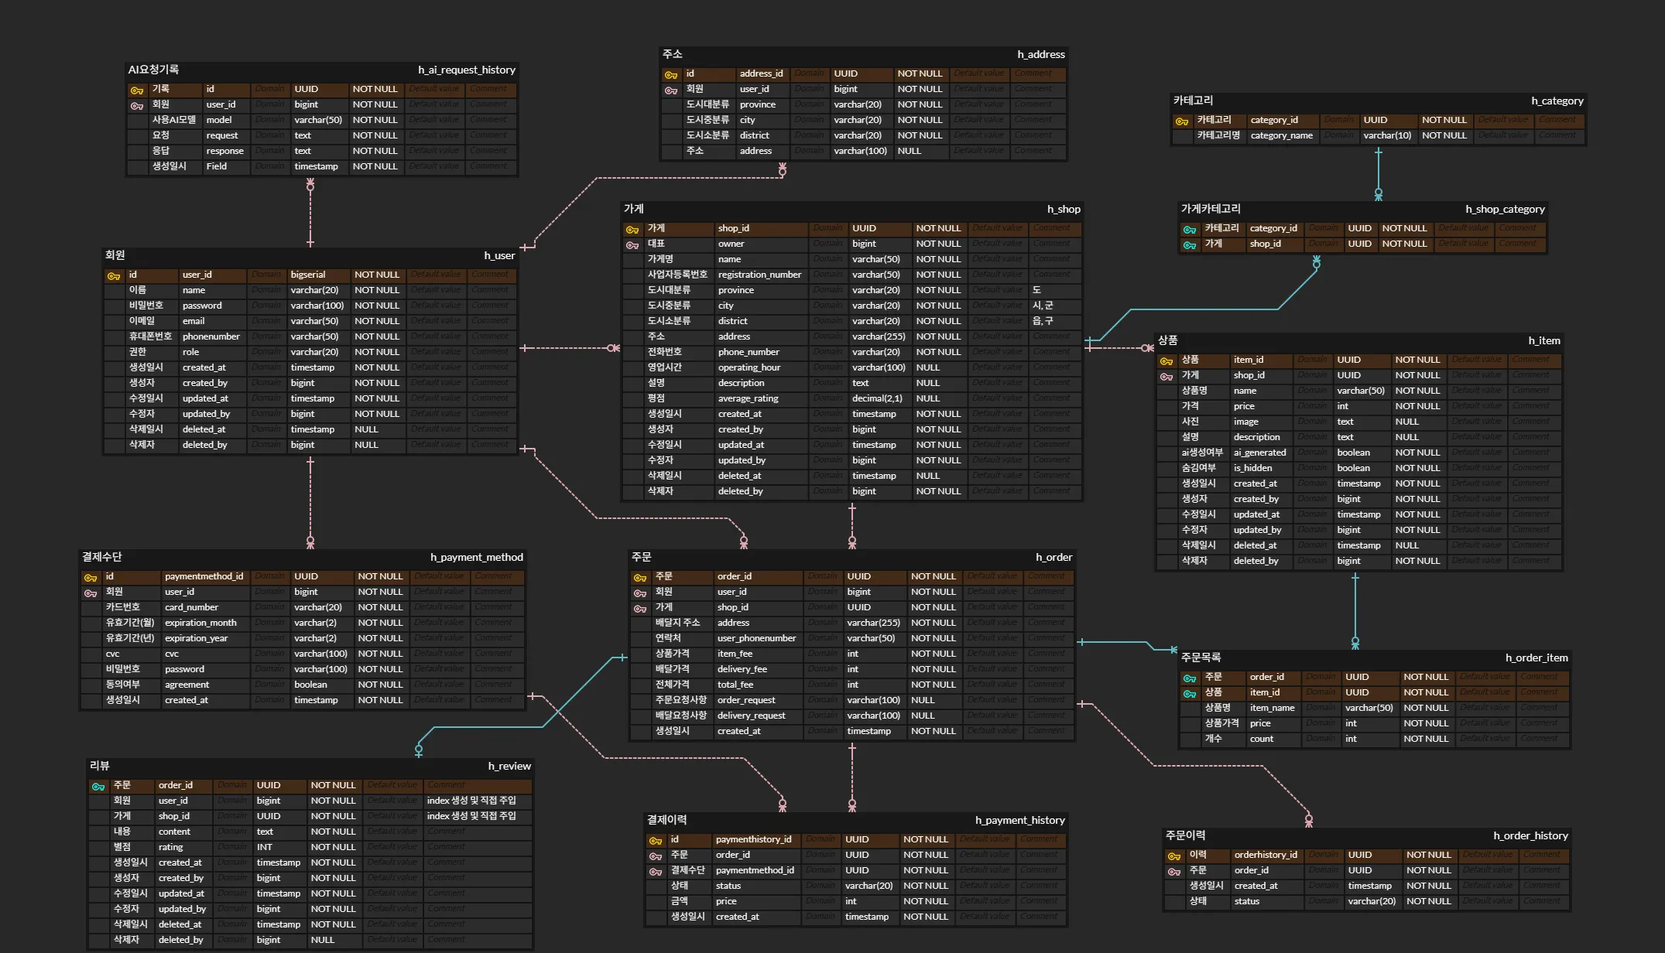Click the delivery_request row's NULL cell in h_order
Viewport: 1665px width, 953px height.
click(x=923, y=716)
